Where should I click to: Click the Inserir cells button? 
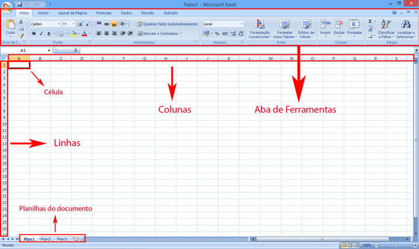pyautogui.click(x=325, y=29)
